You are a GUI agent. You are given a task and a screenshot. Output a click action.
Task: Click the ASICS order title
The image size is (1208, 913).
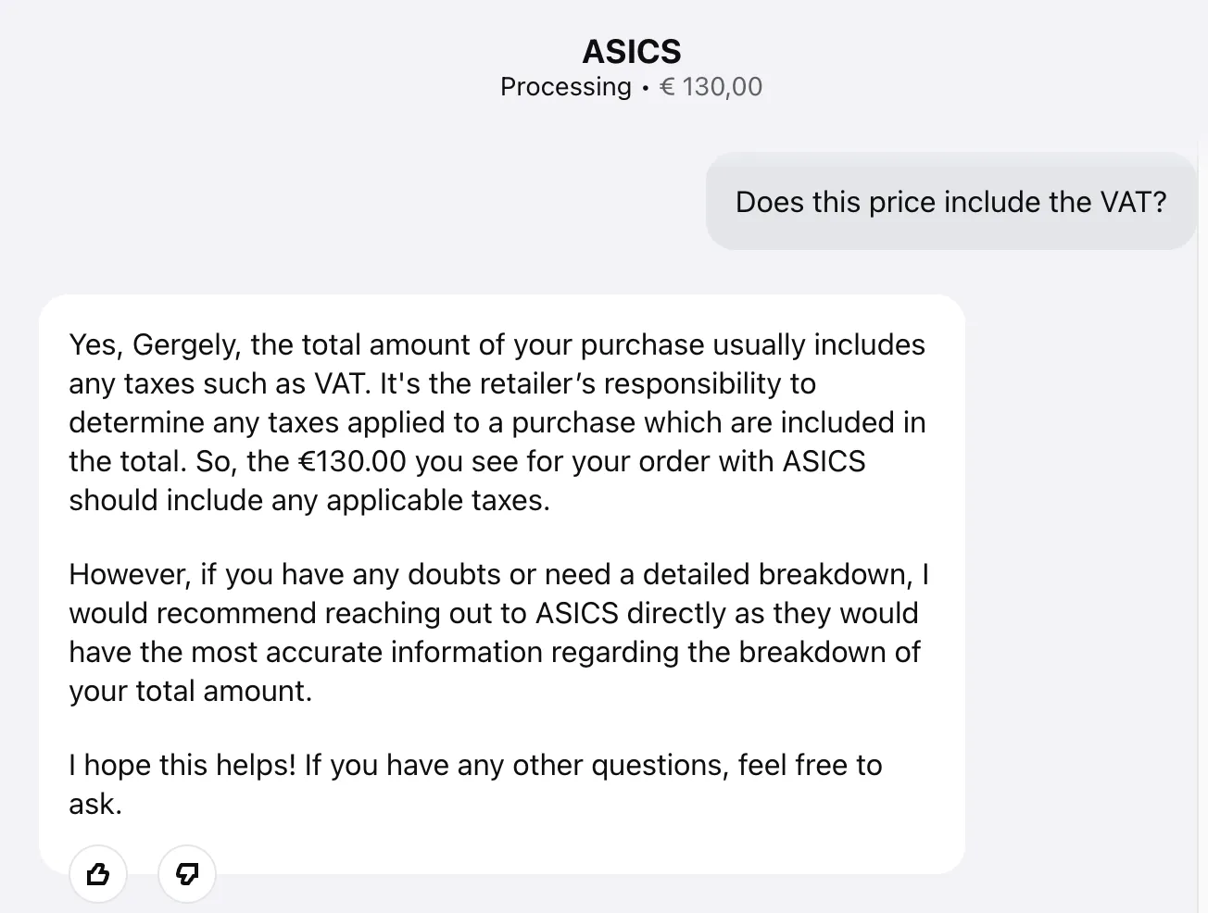[632, 52]
